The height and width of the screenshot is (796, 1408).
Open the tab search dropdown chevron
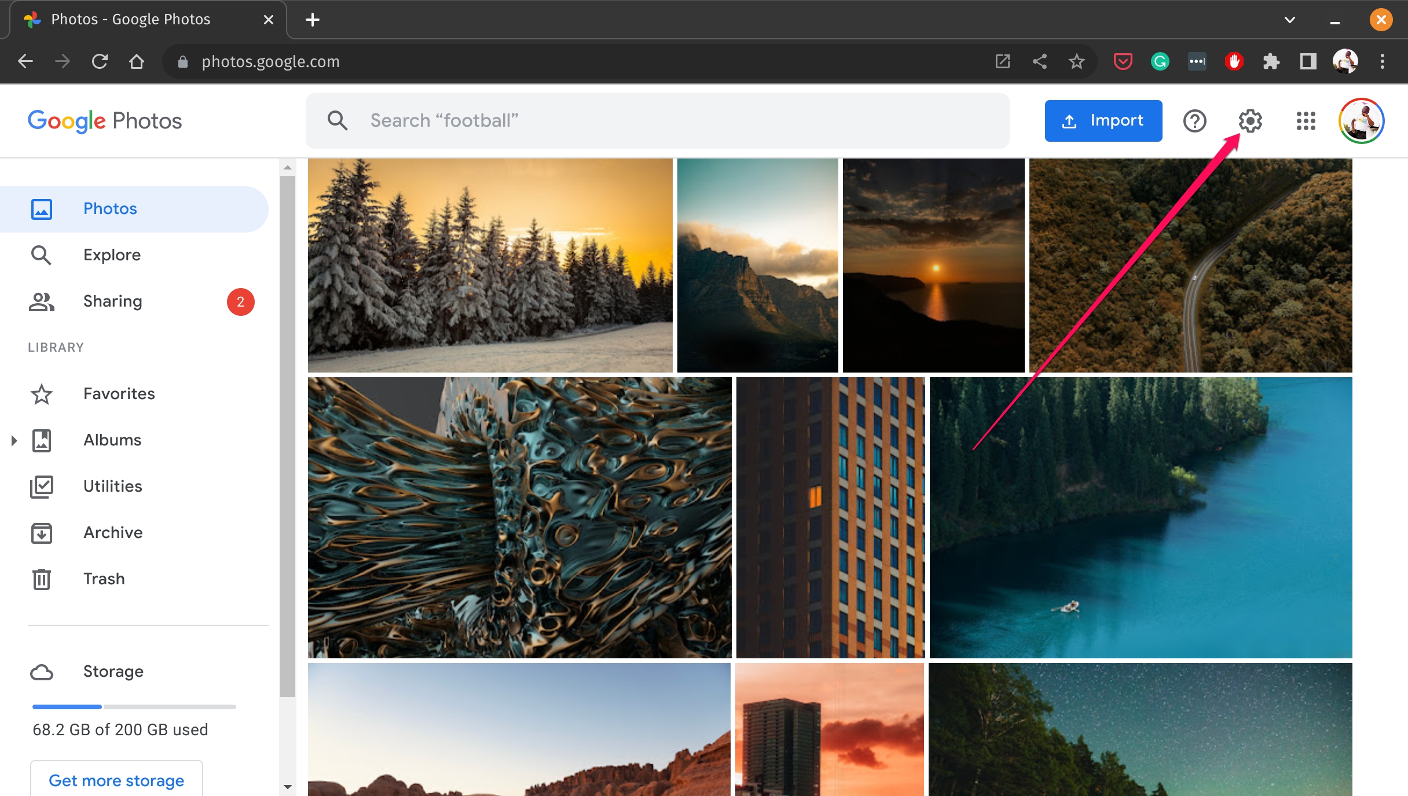[1289, 20]
